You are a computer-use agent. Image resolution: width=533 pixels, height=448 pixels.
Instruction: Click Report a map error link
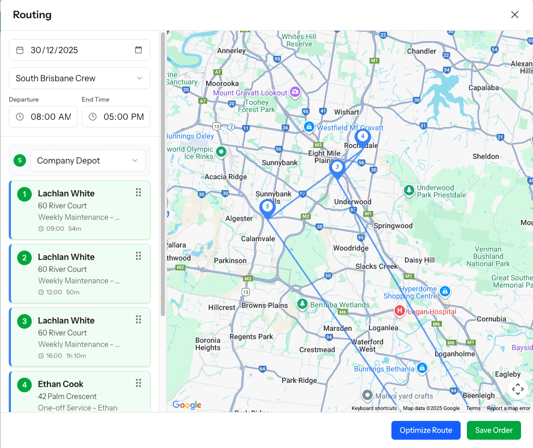pyautogui.click(x=508, y=408)
